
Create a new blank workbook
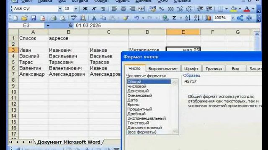tap(15, 18)
